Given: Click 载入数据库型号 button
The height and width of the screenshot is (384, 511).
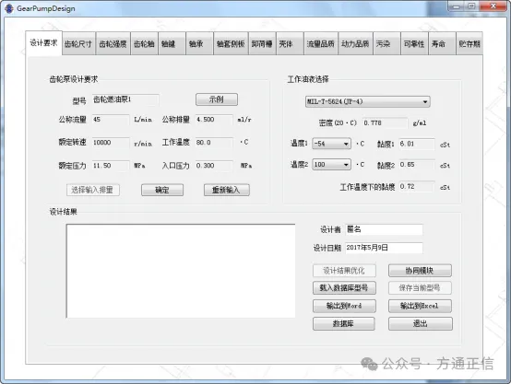Looking at the screenshot, I should [x=344, y=287].
